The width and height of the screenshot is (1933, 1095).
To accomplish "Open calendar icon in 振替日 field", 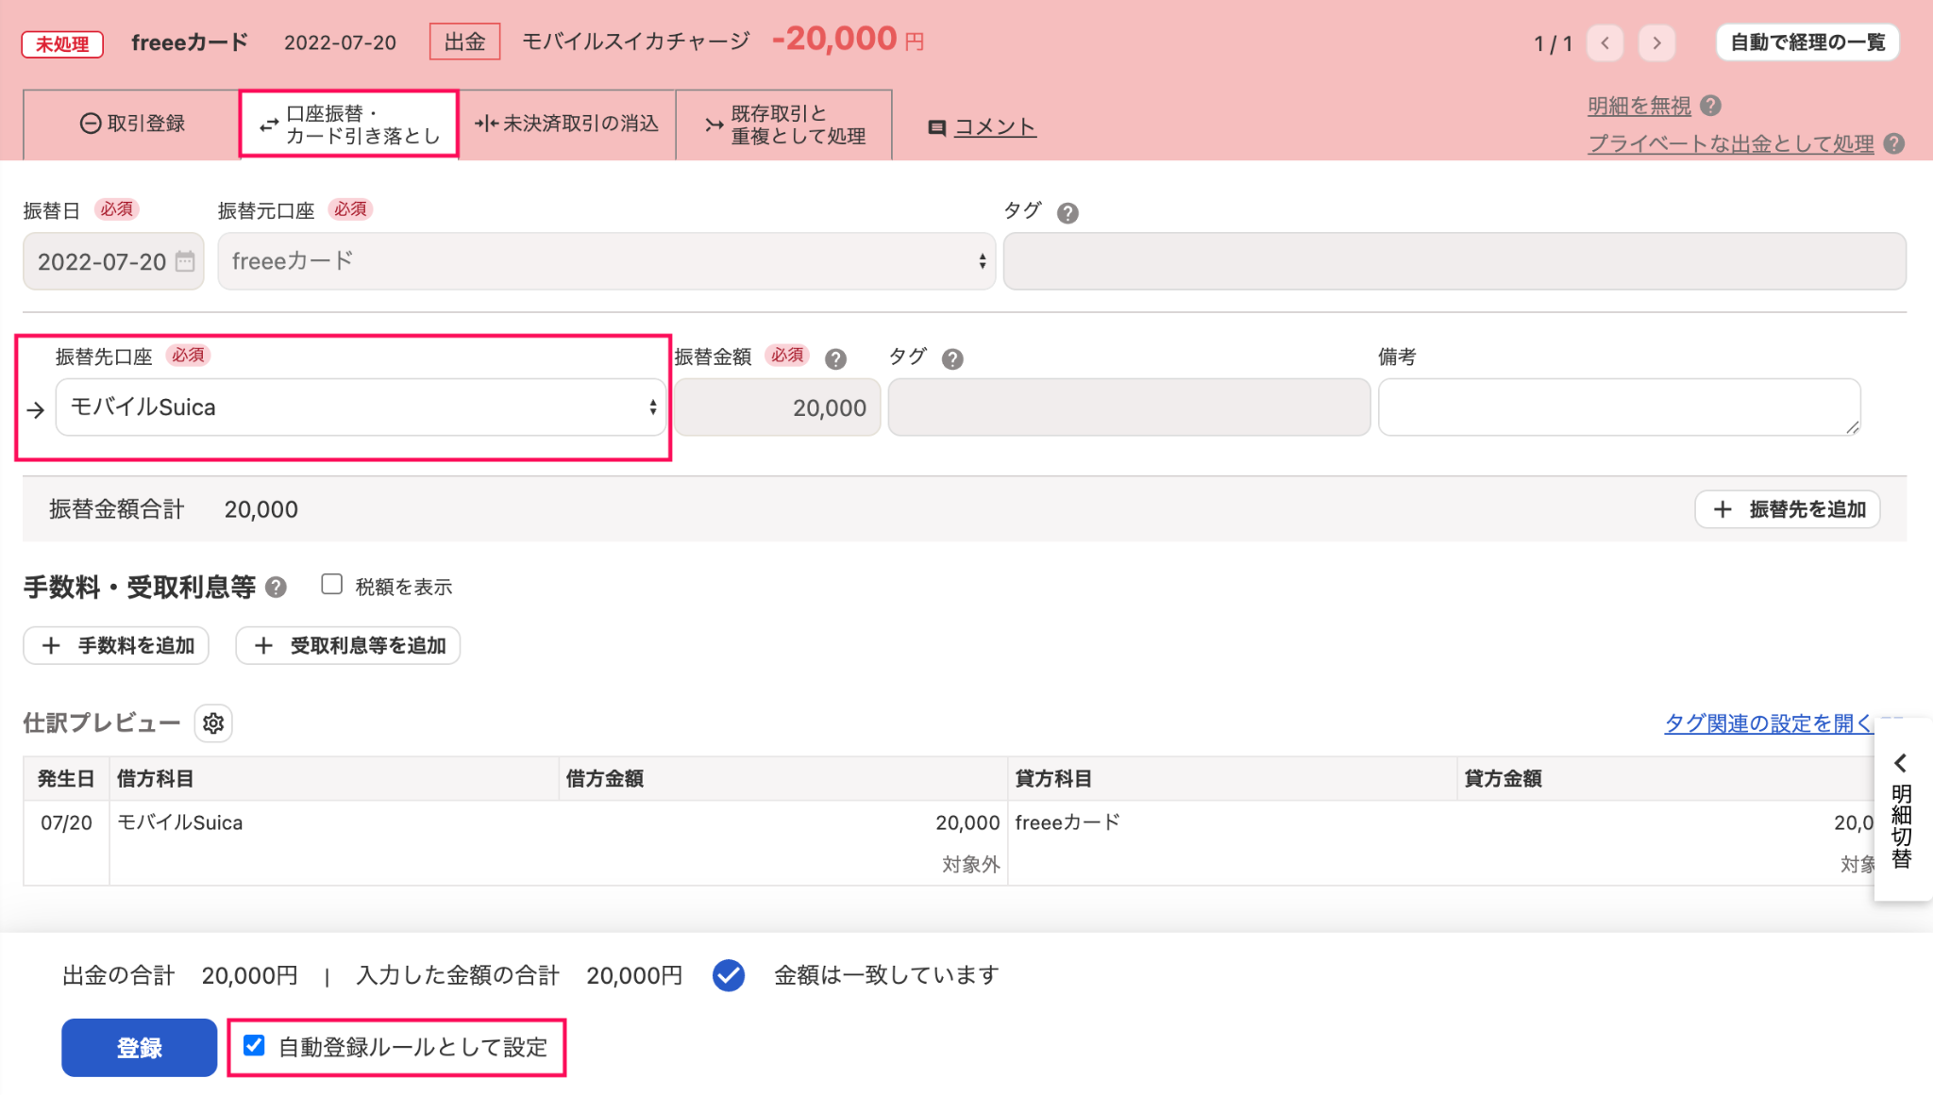I will click(185, 261).
